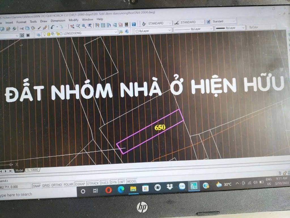Open the Dimension menu
The height and width of the screenshot is (218, 290).
(58, 21)
